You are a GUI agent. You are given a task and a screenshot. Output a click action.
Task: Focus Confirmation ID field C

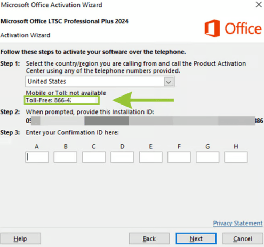coord(94,157)
